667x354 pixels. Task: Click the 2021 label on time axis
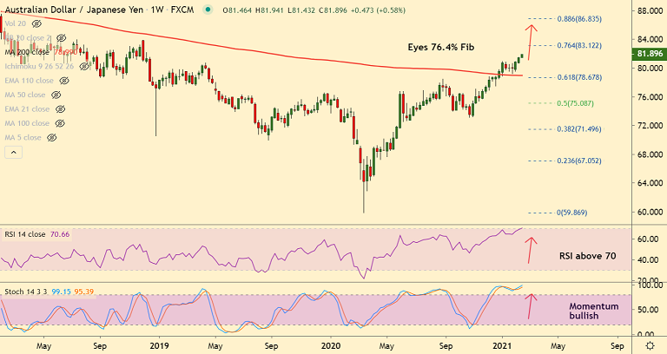502,346
